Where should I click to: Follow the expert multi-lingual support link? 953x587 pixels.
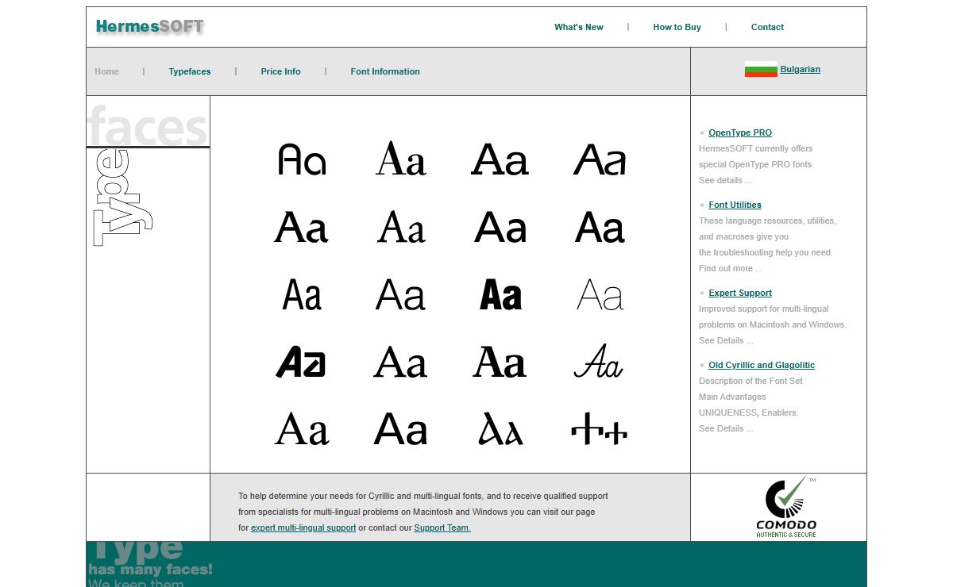[x=303, y=528]
